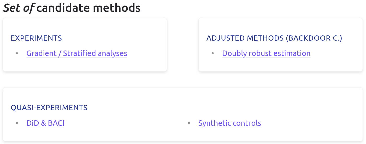Open the Gradient / Stratified analyses link
Viewport: 366px width, 144px height.
point(76,53)
